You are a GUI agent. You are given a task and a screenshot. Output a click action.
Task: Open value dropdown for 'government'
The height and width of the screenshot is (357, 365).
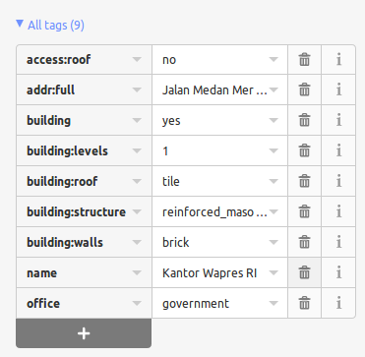(274, 303)
